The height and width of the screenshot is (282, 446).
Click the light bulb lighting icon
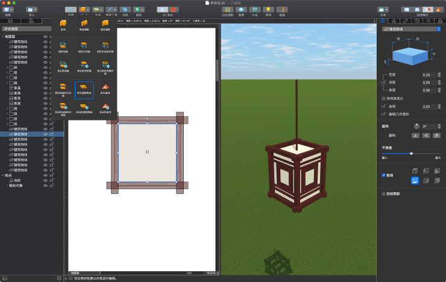269,10
